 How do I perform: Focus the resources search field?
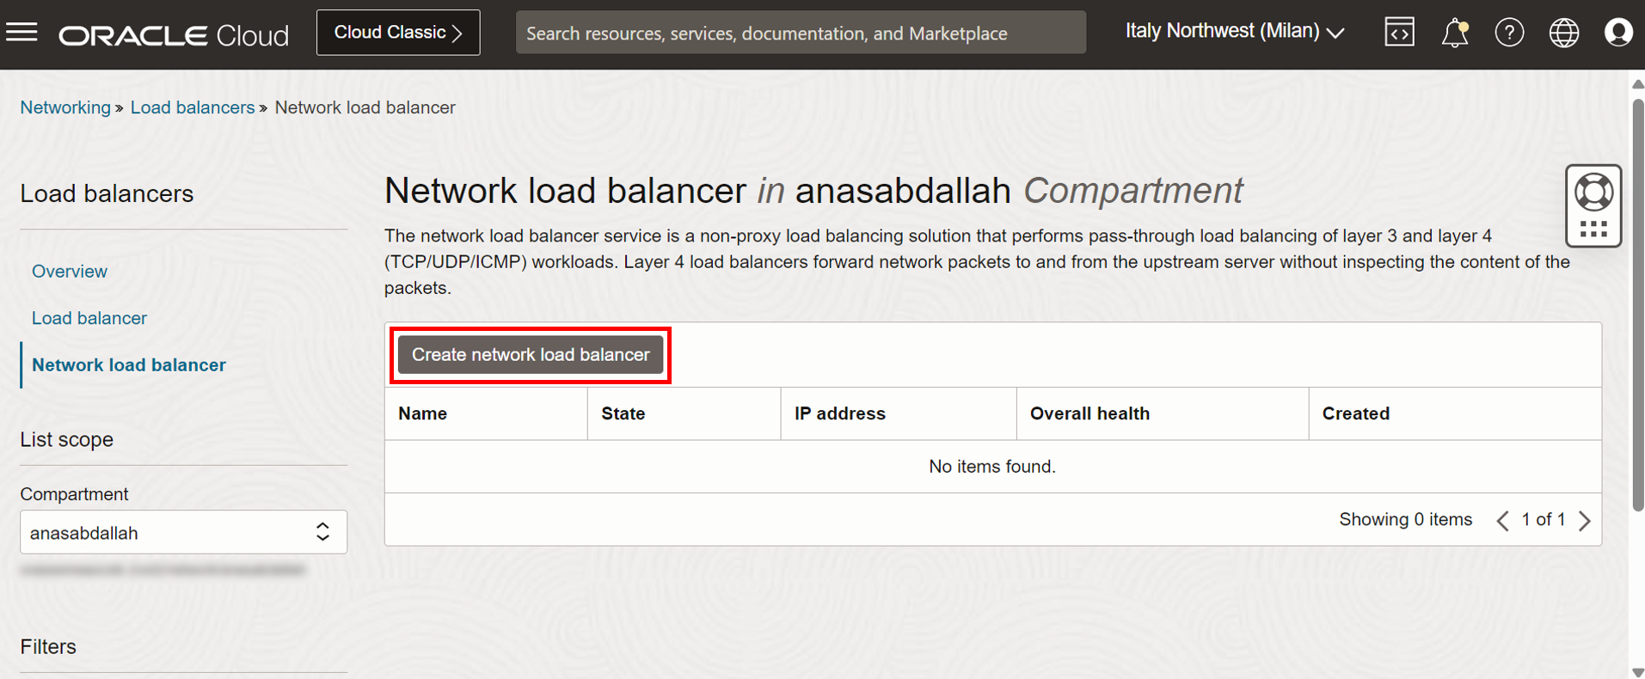pyautogui.click(x=801, y=33)
